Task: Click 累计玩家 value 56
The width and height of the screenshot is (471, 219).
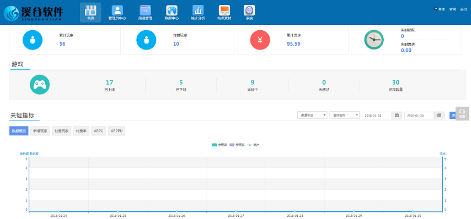Action: [62, 43]
